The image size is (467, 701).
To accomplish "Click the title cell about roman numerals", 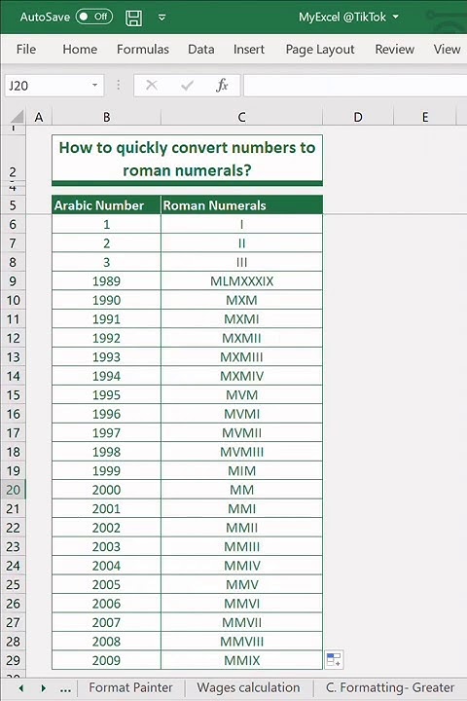I will pos(187,159).
